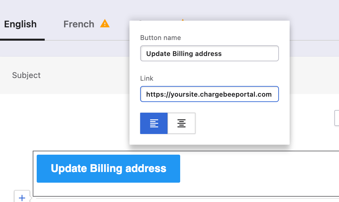Click the Subject label
Image resolution: width=339 pixels, height=202 pixels.
[26, 75]
